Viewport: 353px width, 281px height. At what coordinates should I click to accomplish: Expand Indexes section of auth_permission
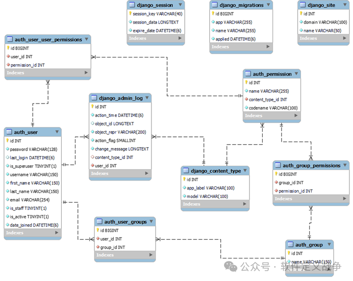(296, 115)
